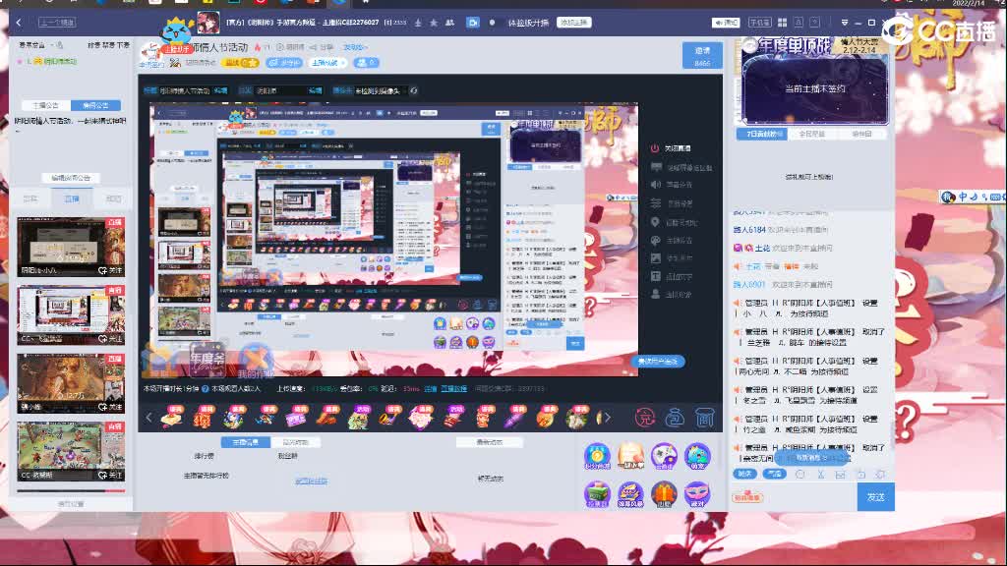Viewport: 1007px width, 566px height.
Task: Switch to the 直播 tab in left panel
Action: pyautogui.click(x=71, y=198)
